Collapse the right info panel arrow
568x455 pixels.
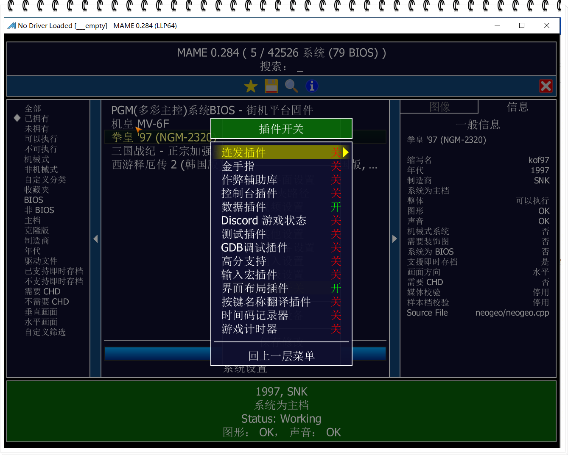coord(395,239)
